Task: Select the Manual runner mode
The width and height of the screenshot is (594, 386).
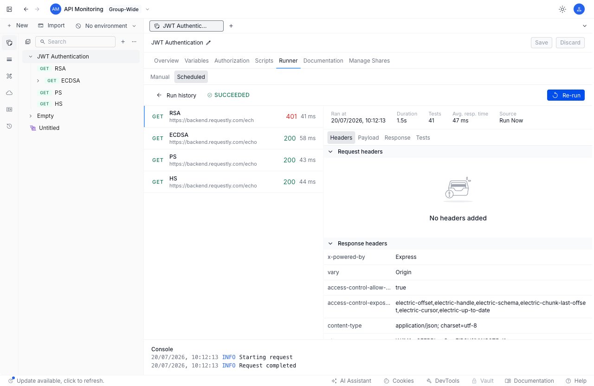Action: tap(160, 77)
